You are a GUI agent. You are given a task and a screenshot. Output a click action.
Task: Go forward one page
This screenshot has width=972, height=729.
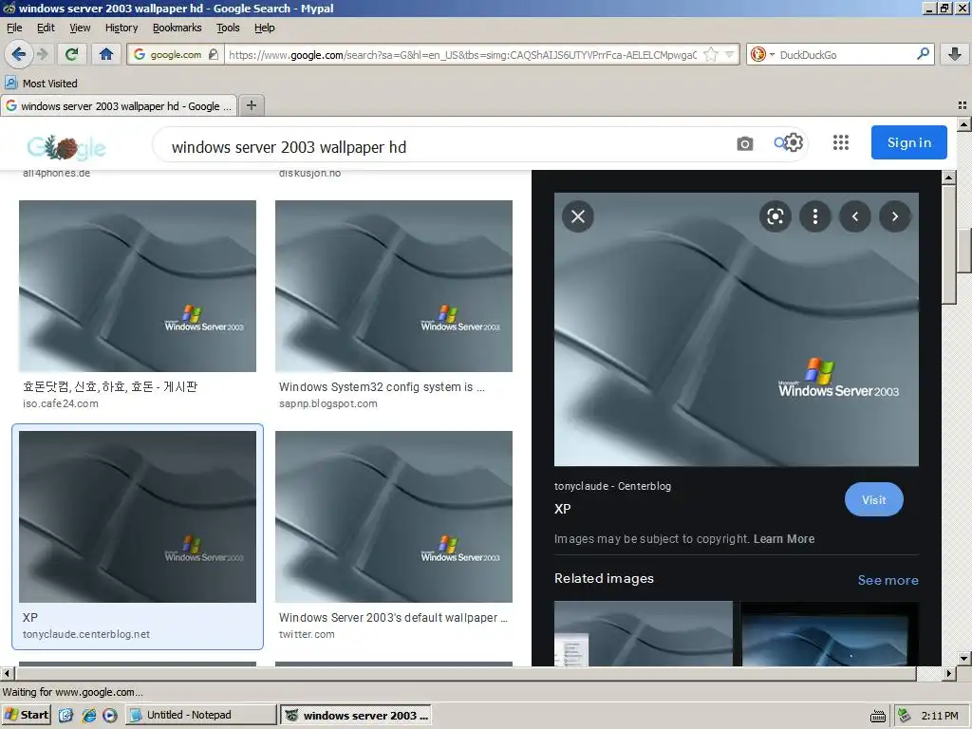(43, 54)
